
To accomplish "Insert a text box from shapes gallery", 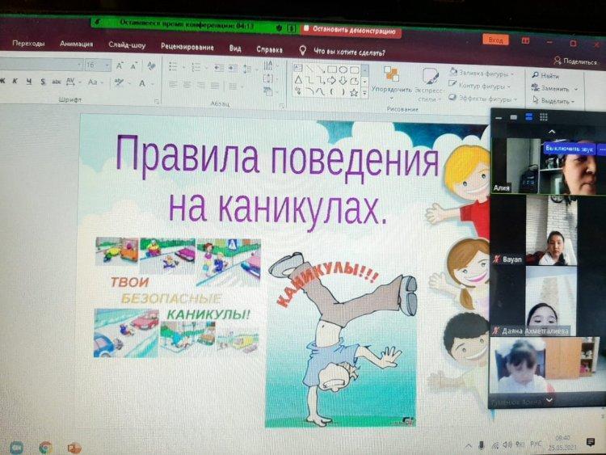I will pos(298,68).
